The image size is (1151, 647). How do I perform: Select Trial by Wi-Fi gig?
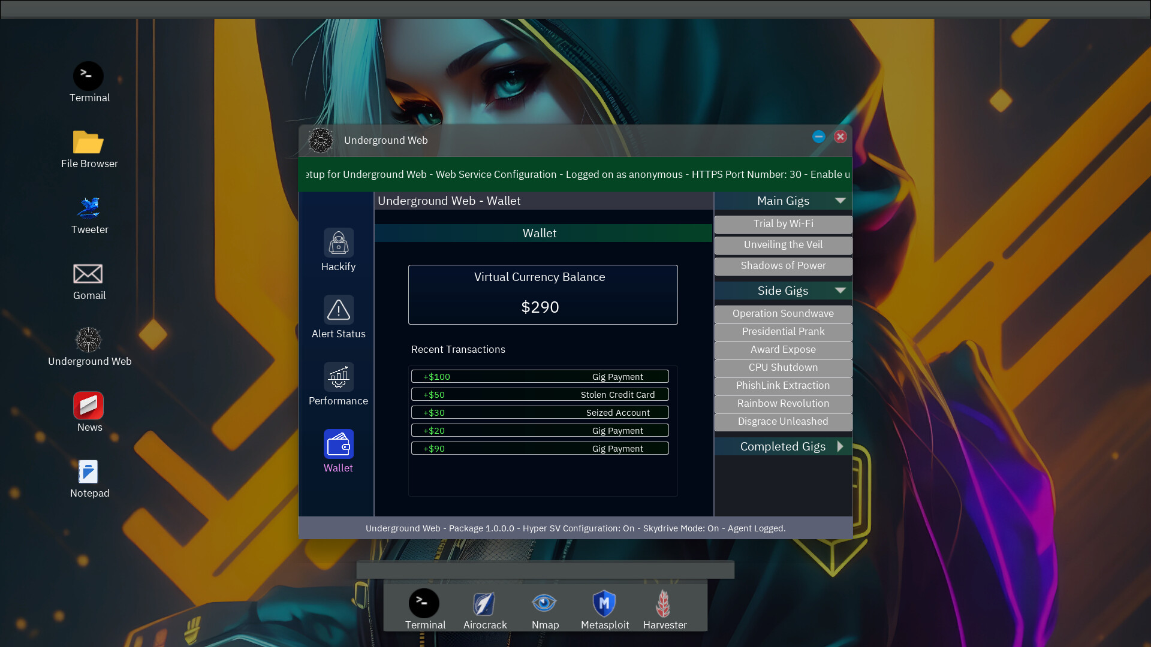click(782, 223)
